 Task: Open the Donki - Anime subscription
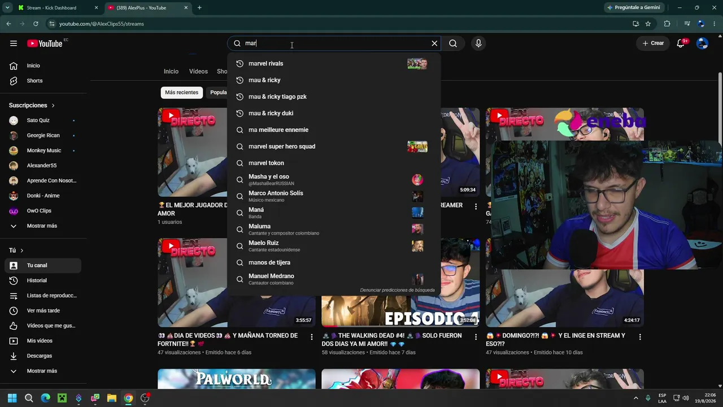coord(43,196)
